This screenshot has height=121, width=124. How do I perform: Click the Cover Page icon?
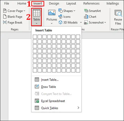coord(5,11)
